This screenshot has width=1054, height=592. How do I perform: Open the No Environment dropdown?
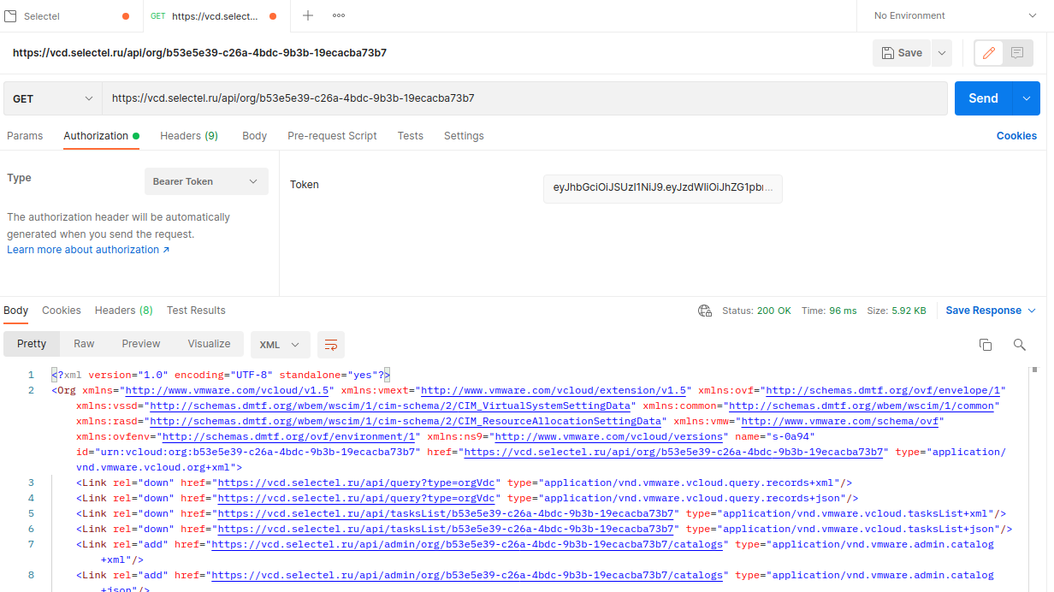(x=955, y=15)
